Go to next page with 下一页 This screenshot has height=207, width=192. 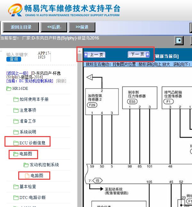click(139, 54)
